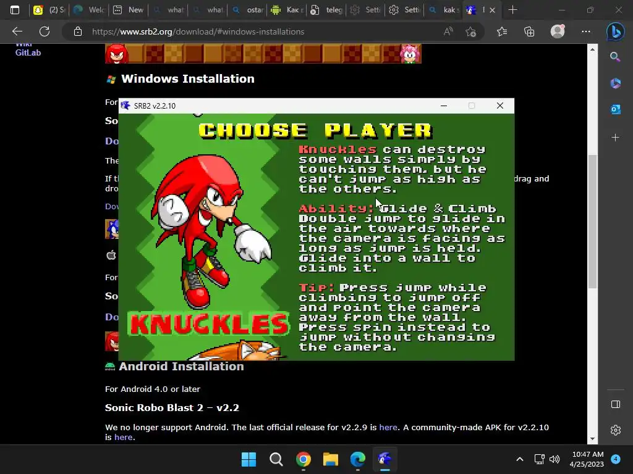Screen dimensions: 633x474
Task: Open the Favorites list
Action: [502, 31]
